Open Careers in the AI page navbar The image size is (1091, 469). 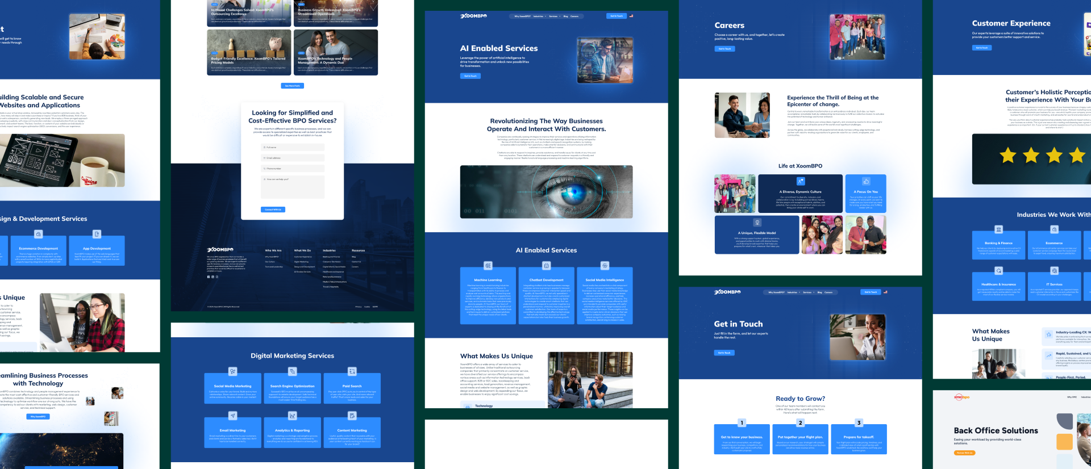point(574,16)
